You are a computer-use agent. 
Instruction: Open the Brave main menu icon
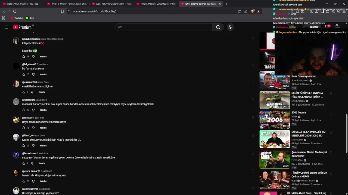pyautogui.click(x=344, y=11)
